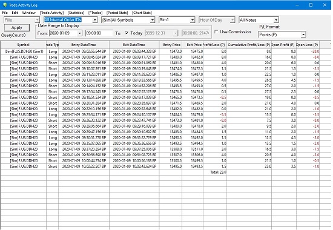Click the -8.5 profit/loss cell
Screen dimensions: 333x230
(215, 97)
